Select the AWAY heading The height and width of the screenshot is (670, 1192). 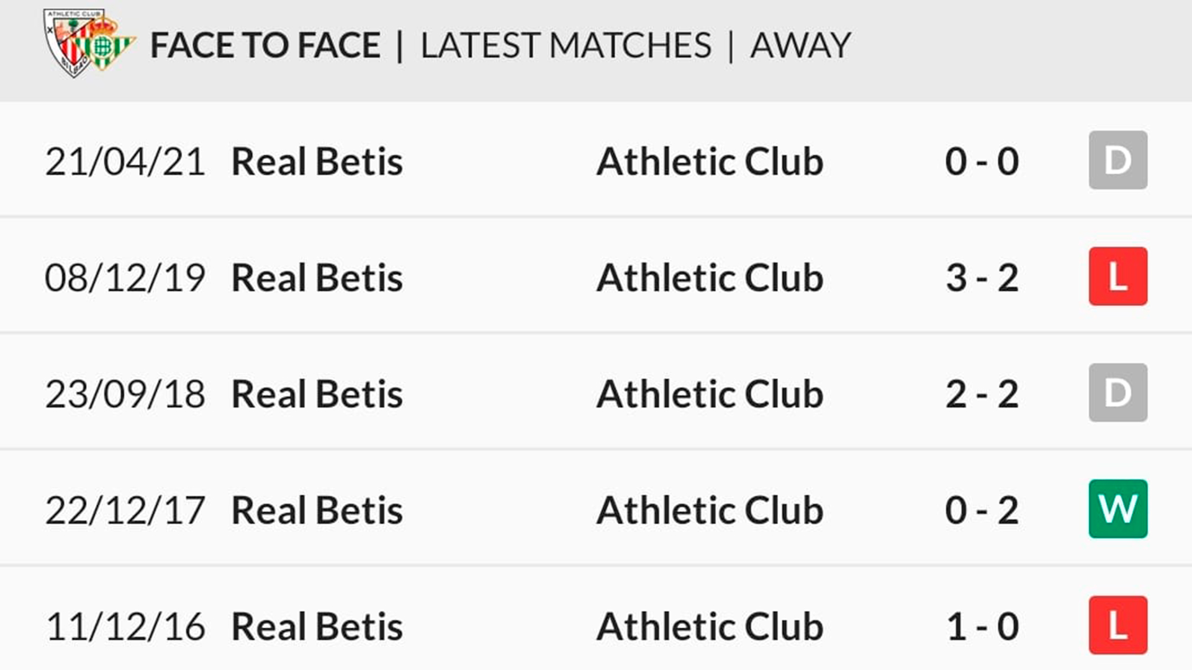[800, 45]
